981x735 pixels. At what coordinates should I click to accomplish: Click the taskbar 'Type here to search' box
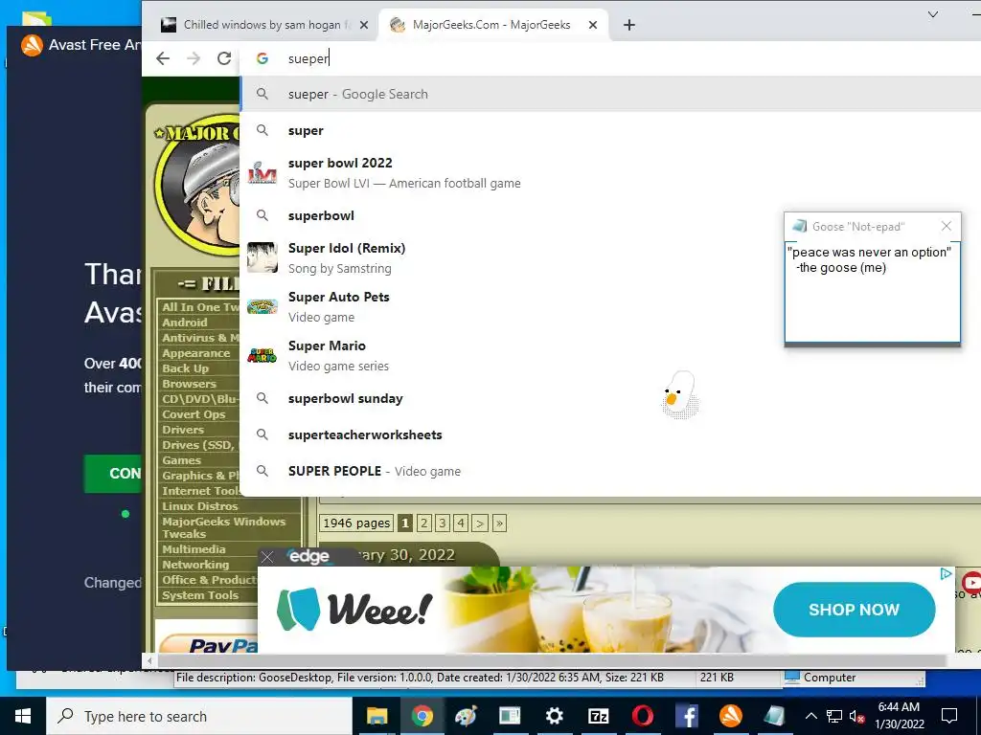pos(199,716)
